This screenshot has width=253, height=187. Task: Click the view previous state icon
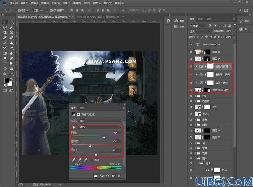point(102,176)
